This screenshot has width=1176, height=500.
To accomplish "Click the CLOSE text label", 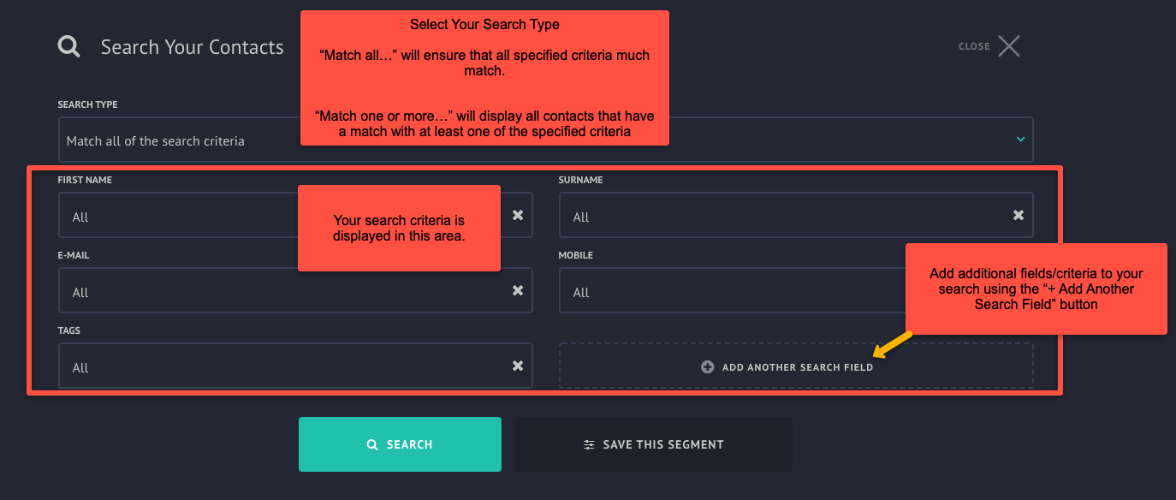I will point(974,46).
